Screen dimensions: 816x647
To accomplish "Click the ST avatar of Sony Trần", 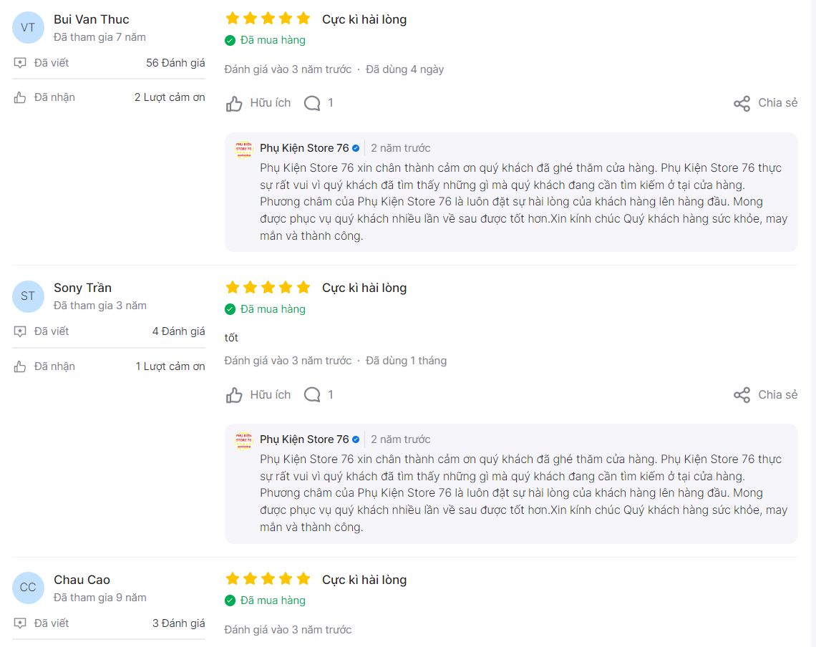I will click(x=28, y=296).
